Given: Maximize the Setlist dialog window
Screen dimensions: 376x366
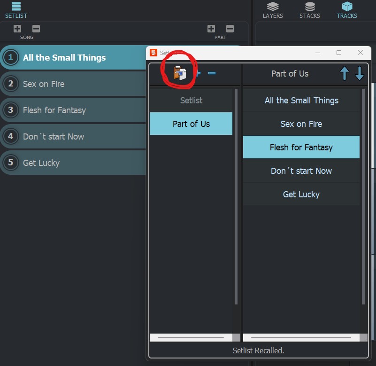Looking at the screenshot, I should pyautogui.click(x=339, y=53).
